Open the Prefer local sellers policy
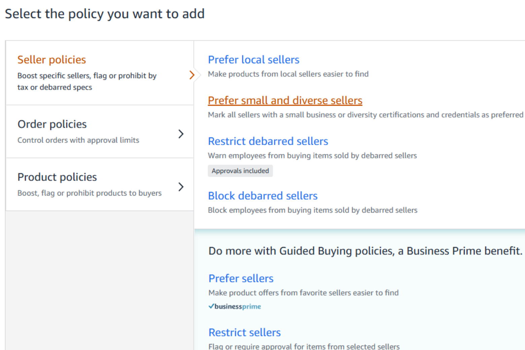The image size is (525, 350). point(253,60)
